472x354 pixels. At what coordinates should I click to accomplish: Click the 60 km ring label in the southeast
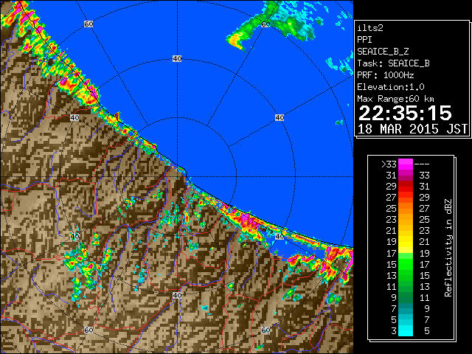click(265, 330)
